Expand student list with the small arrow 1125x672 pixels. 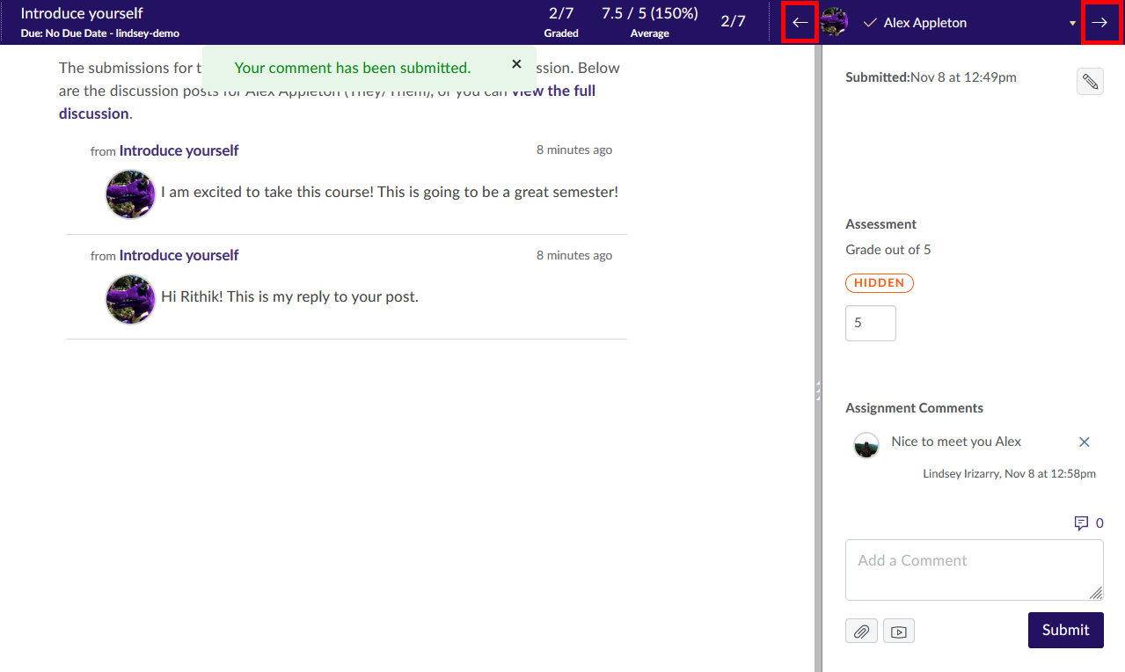(x=1072, y=24)
